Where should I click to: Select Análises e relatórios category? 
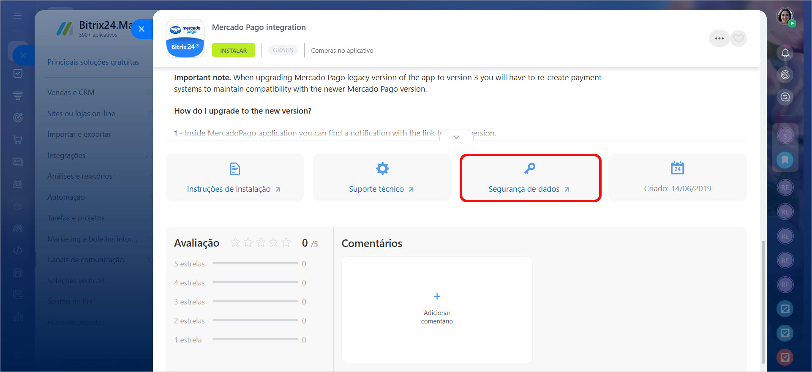[x=80, y=176]
